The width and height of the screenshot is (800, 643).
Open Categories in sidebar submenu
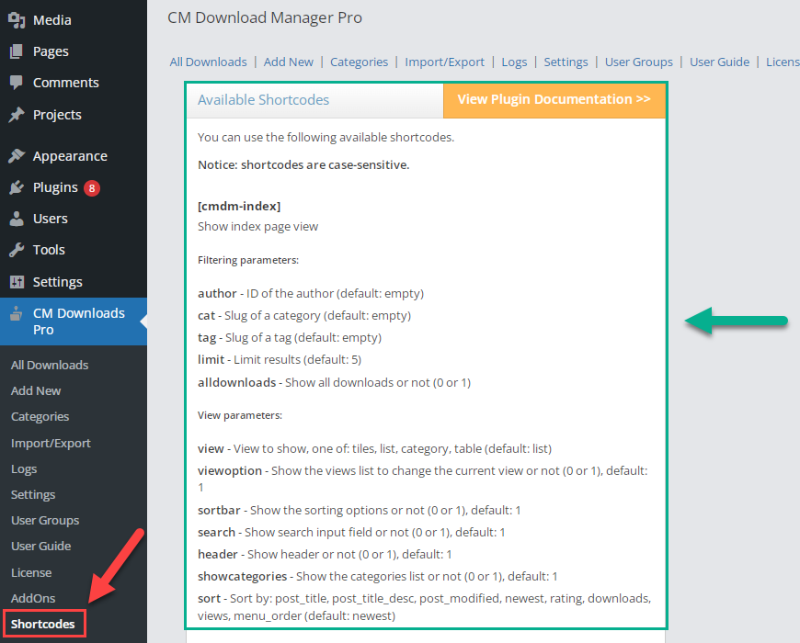40,417
